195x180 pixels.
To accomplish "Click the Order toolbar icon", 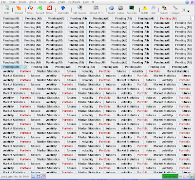I will (x=7, y=10).
